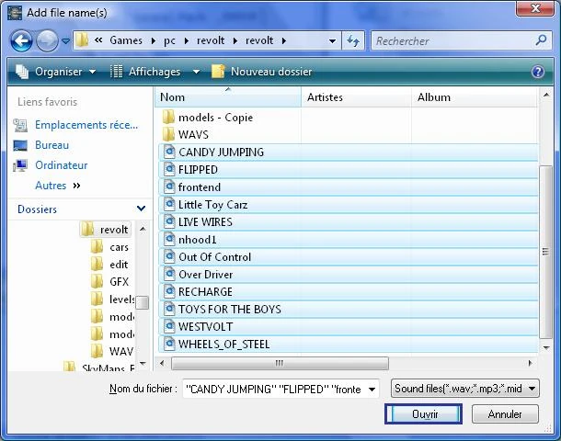The height and width of the screenshot is (441, 561).
Task: Select Little Toy Carz file icon
Action: pyautogui.click(x=169, y=204)
